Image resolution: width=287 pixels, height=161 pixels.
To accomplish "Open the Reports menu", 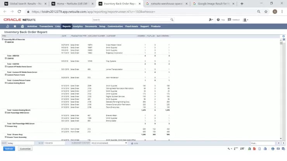I will pos(66,26).
